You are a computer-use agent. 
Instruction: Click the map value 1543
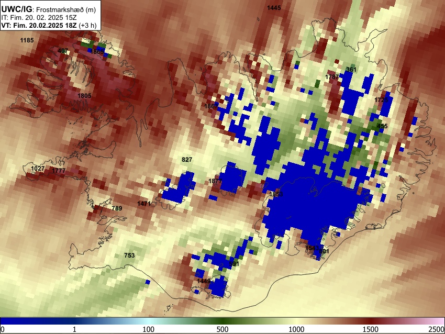pyautogui.click(x=312, y=248)
